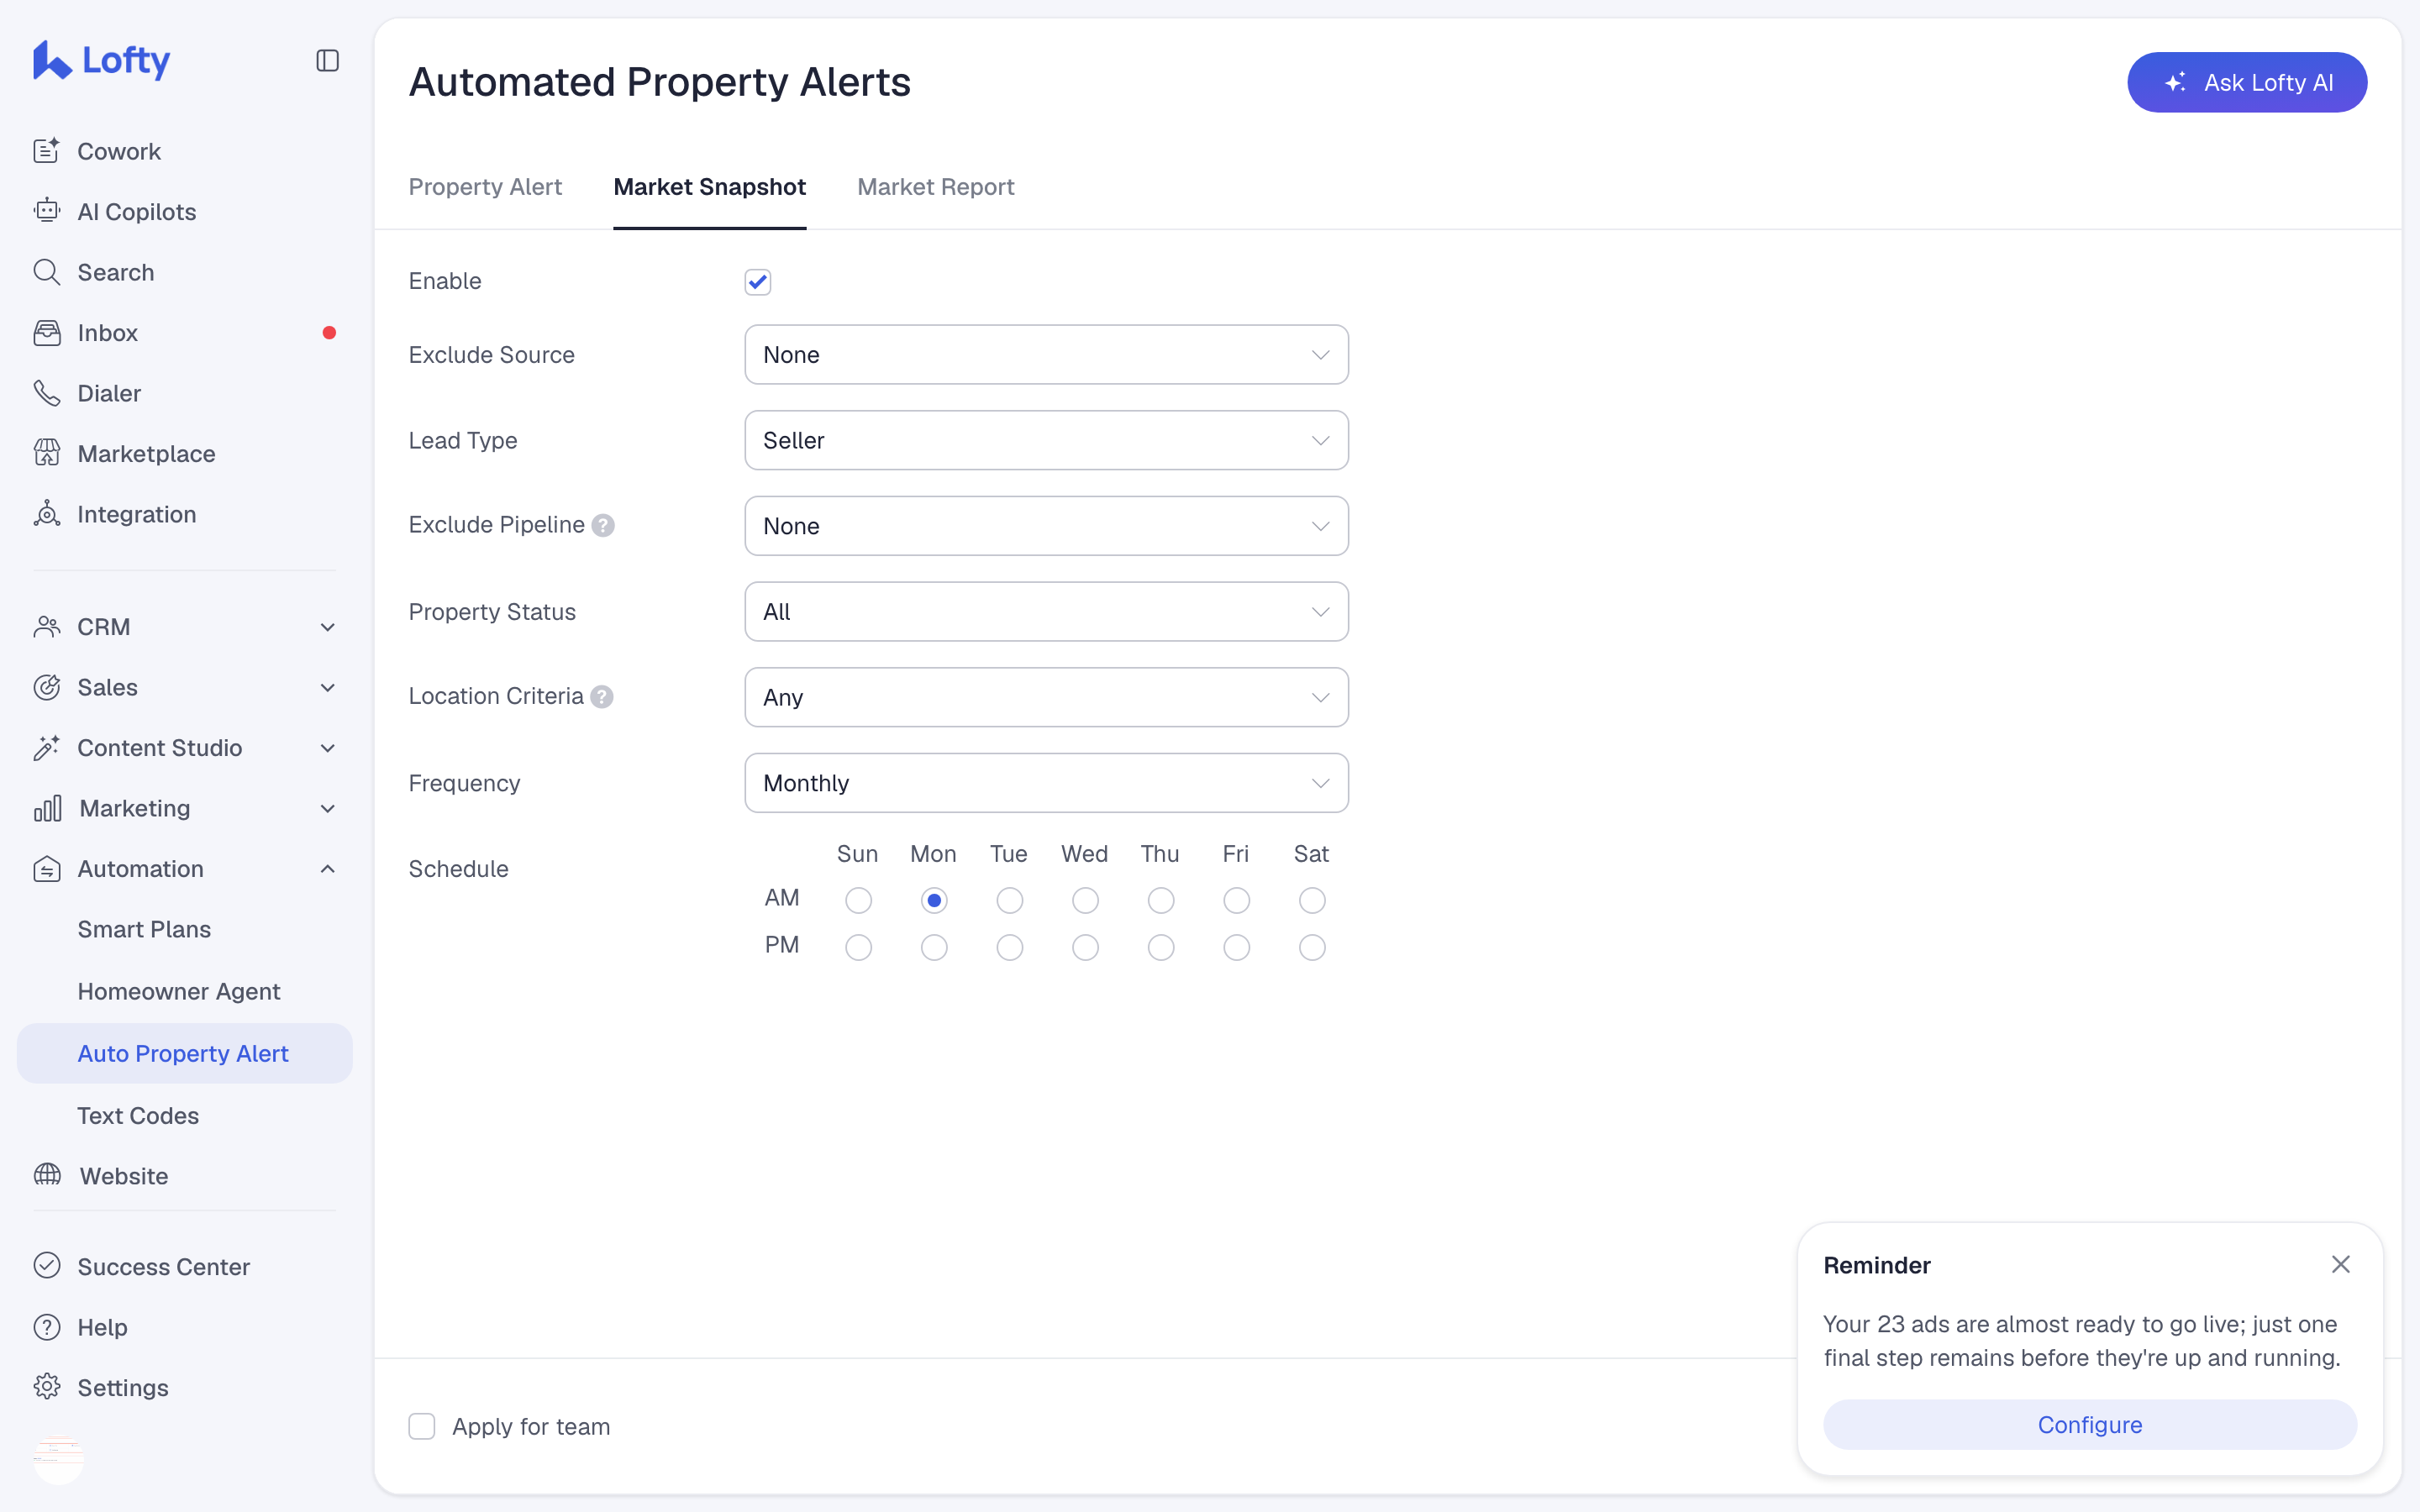
Task: Expand the Content Studio chevron
Action: coord(328,748)
